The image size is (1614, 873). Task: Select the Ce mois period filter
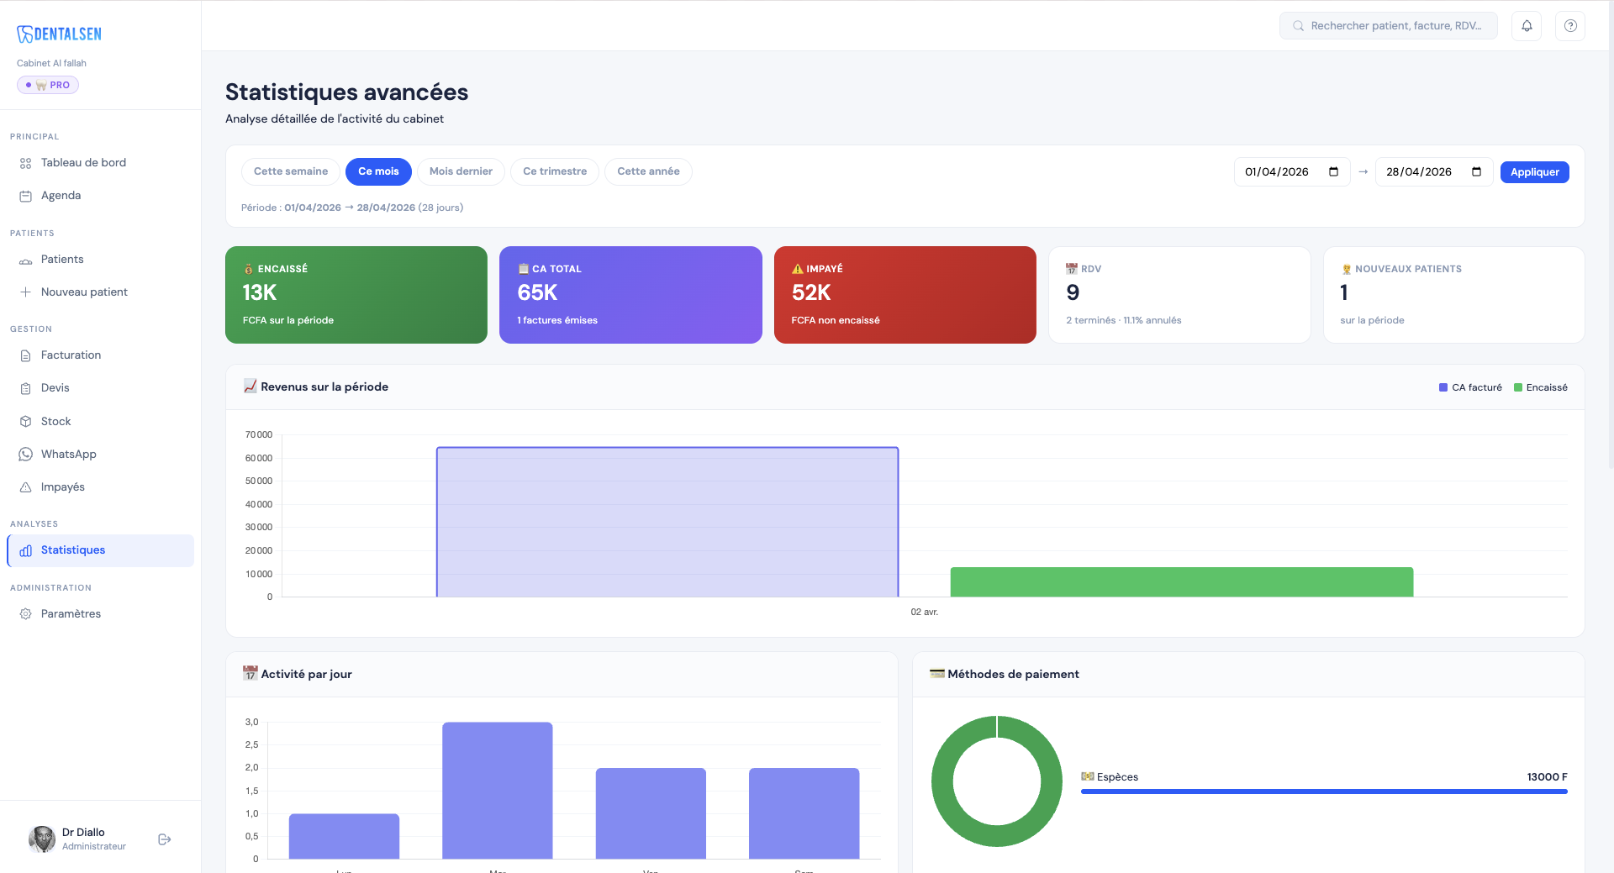tap(378, 171)
